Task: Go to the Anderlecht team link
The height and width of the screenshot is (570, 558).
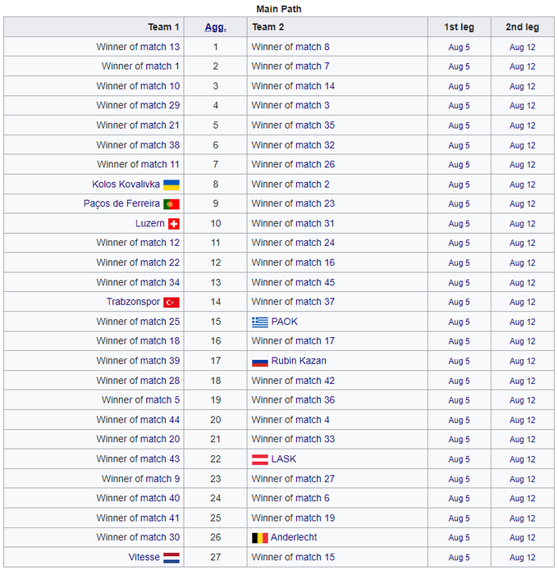Action: 294,538
